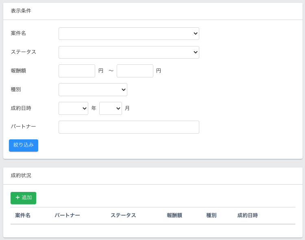Click the minimum 報酬額 input field

pyautogui.click(x=77, y=71)
